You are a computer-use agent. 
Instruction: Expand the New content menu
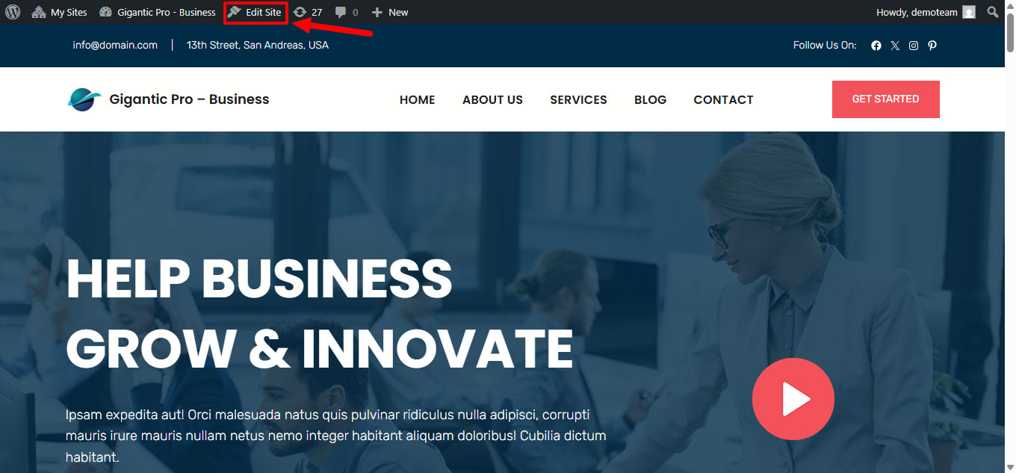(390, 12)
